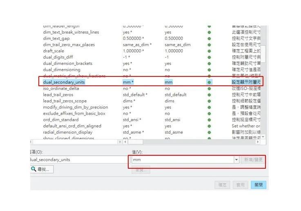
Task: Click the left arrow of right horizontal scrollbar
Action: 125,142
